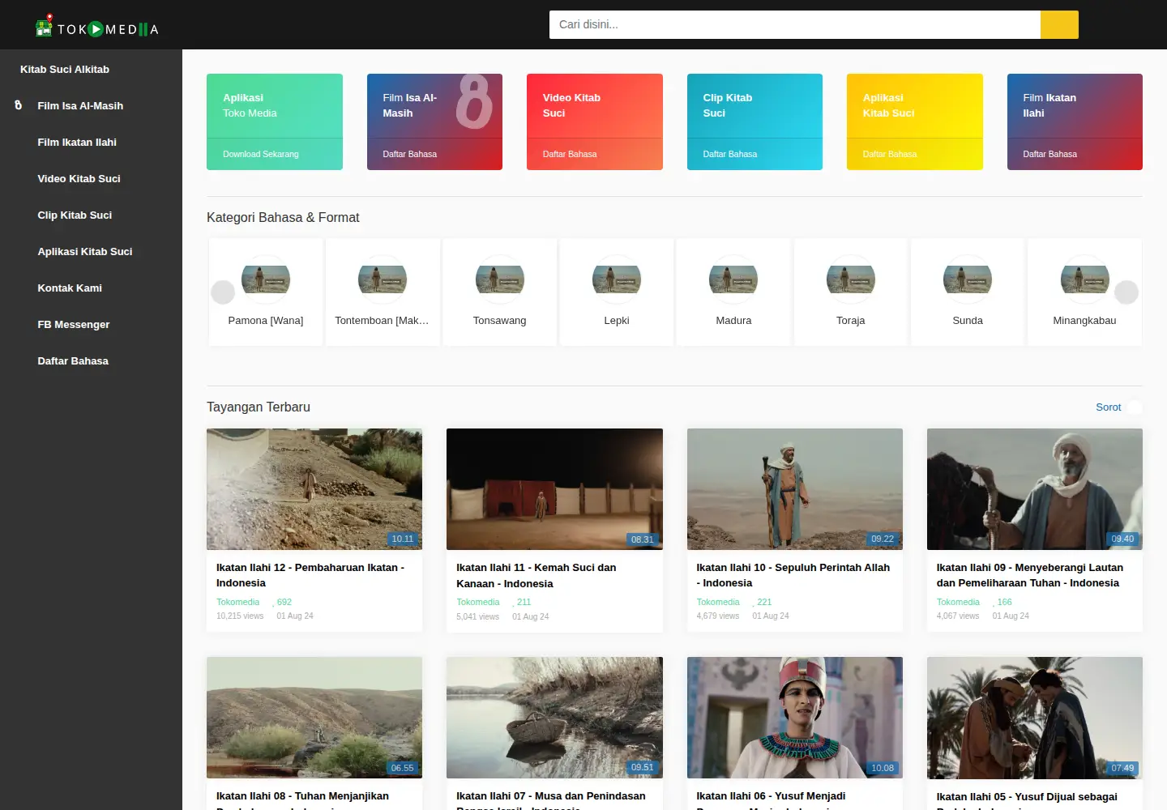Viewport: 1167px width, 810px height.
Task: Play Ikatan Ilahi 07 basket video thumbnail
Action: 554,718
